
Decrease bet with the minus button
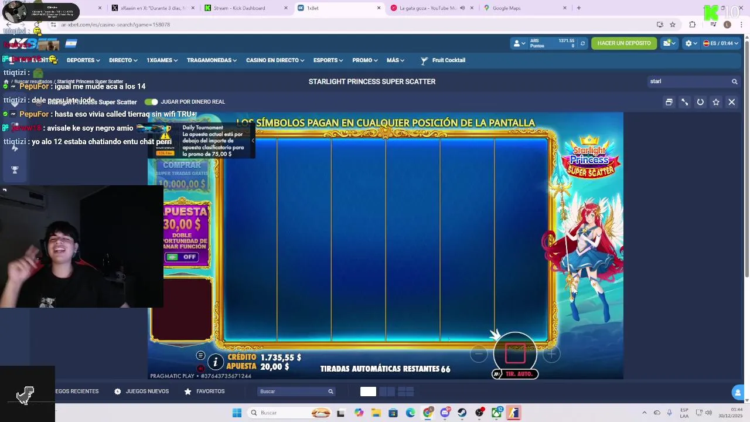(x=479, y=353)
